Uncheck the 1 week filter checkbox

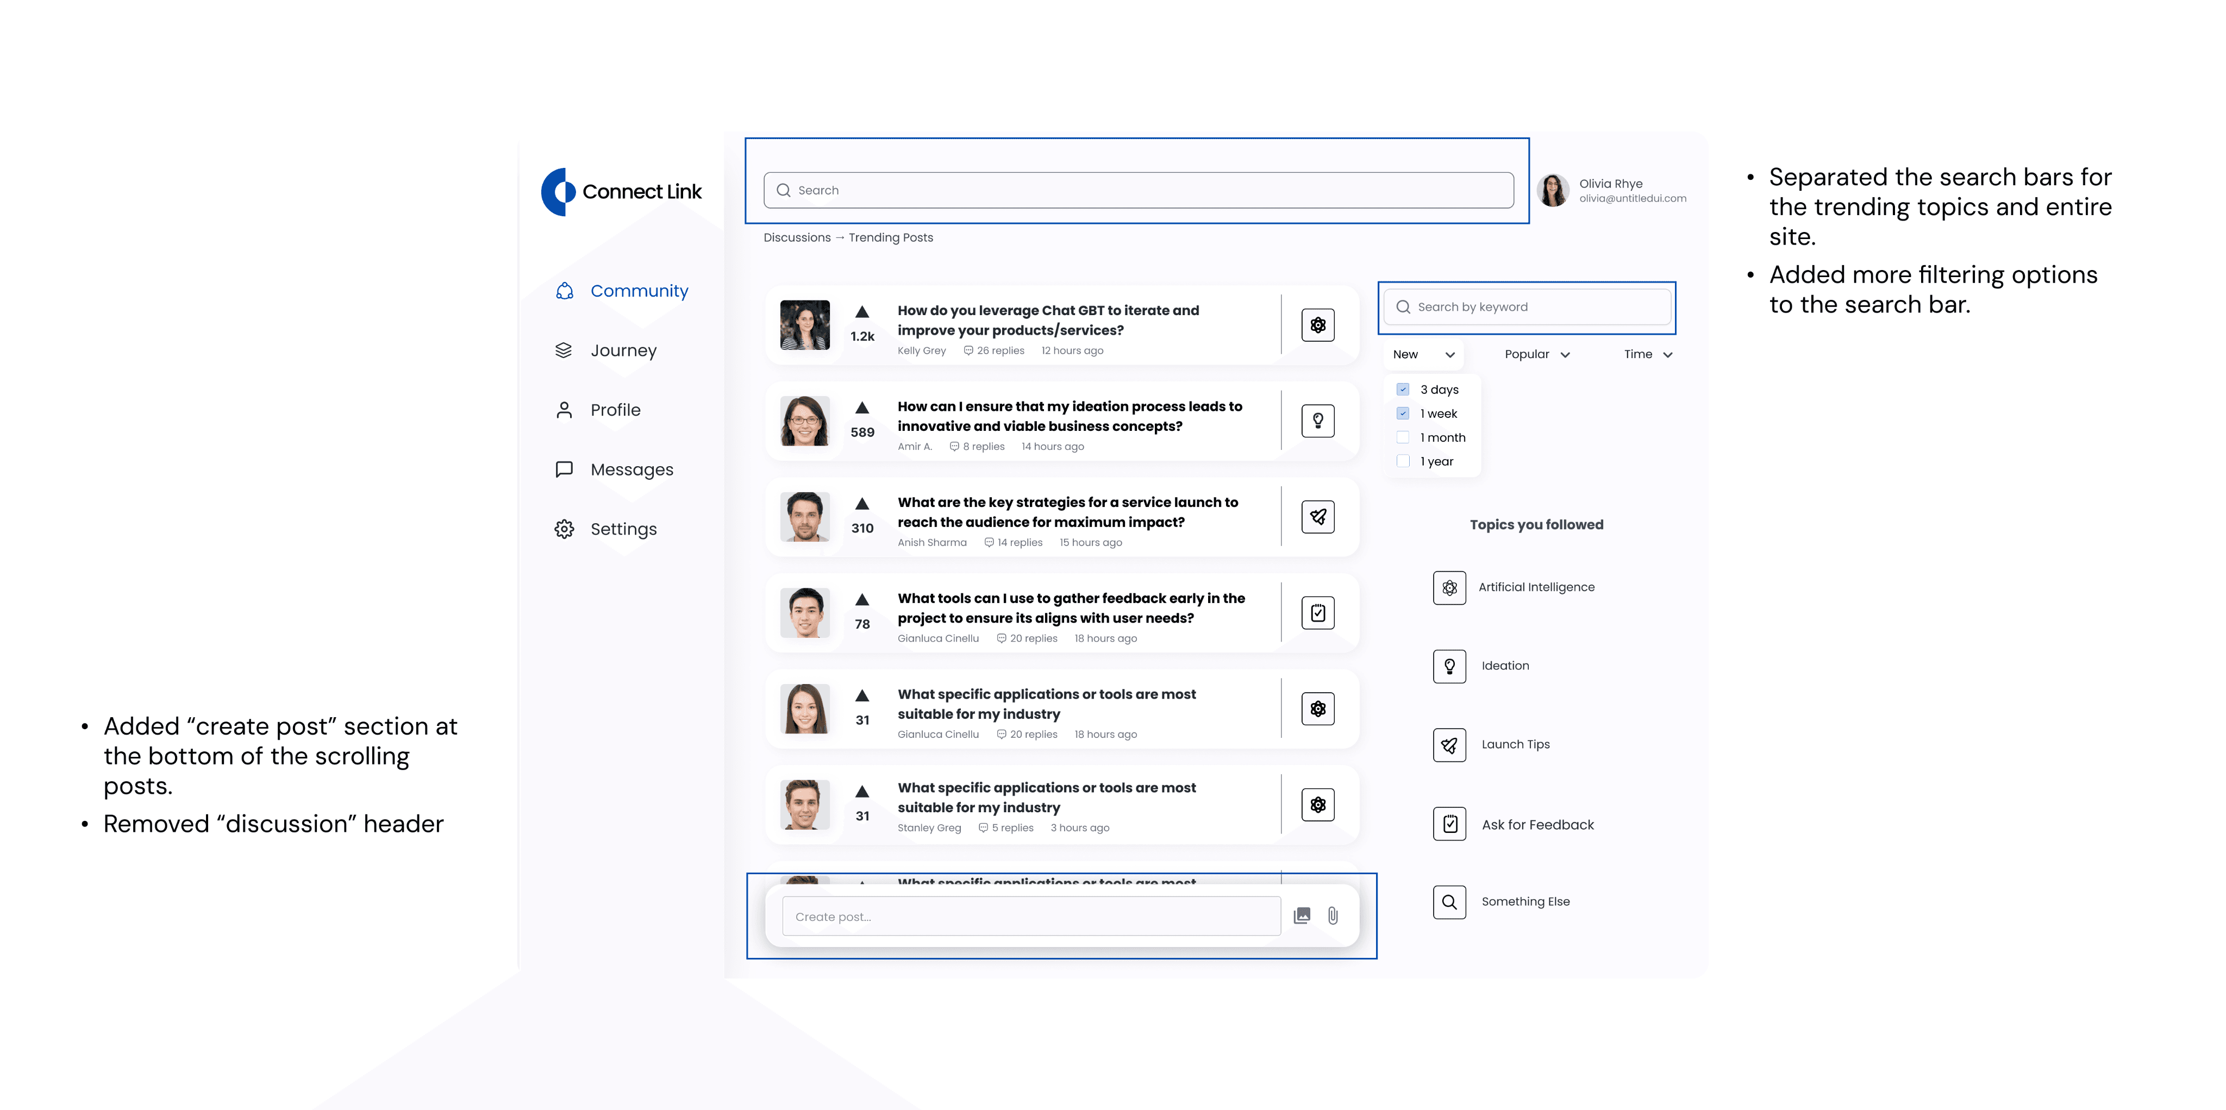(1403, 414)
